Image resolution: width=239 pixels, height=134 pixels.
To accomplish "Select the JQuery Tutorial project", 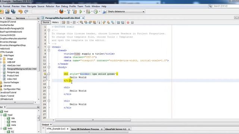I will 7,96.
